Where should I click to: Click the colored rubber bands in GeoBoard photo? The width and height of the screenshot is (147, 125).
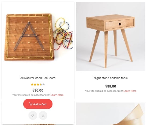[63, 34]
